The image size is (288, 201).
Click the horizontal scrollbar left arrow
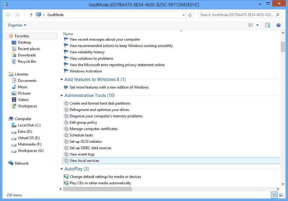click(61, 189)
